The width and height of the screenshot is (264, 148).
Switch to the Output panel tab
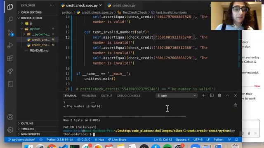tap(106, 96)
